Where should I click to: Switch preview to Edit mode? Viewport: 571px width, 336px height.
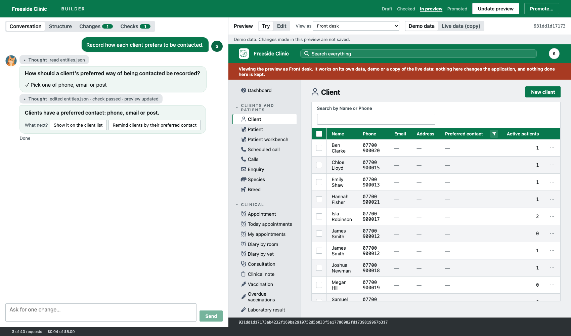pyautogui.click(x=281, y=26)
